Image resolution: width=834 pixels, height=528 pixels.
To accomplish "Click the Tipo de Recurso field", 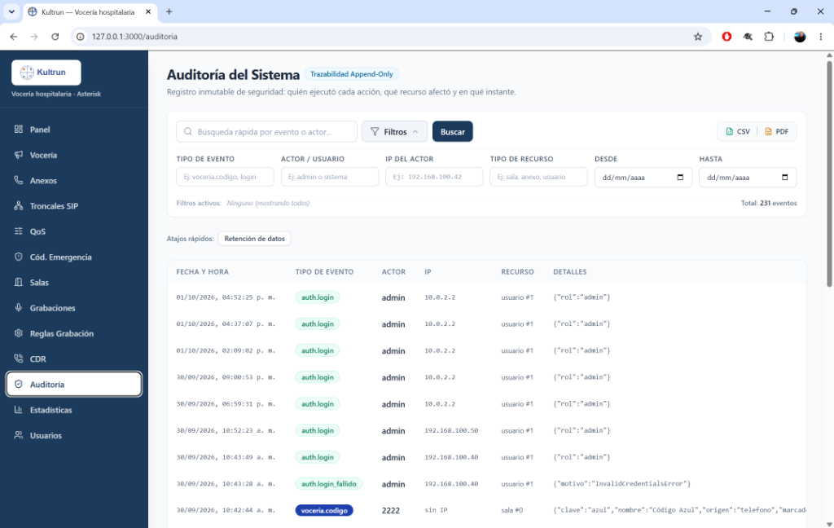I will [x=538, y=177].
